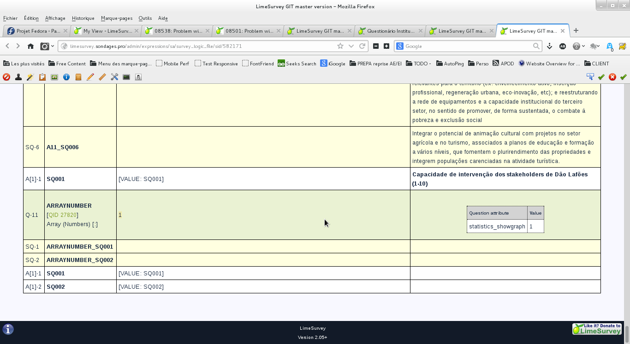
Task: Open the ruler Resize tool icon
Action: pyautogui.click(x=102, y=77)
